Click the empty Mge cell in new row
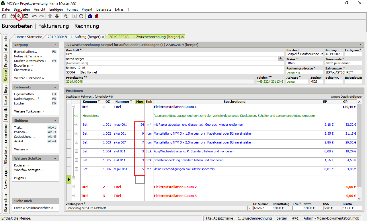 (140, 180)
